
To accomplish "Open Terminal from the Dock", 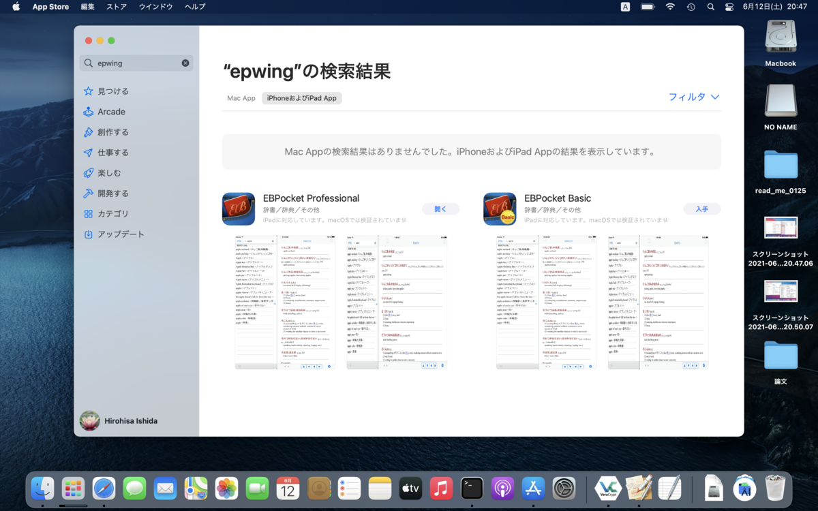I will 472,488.
